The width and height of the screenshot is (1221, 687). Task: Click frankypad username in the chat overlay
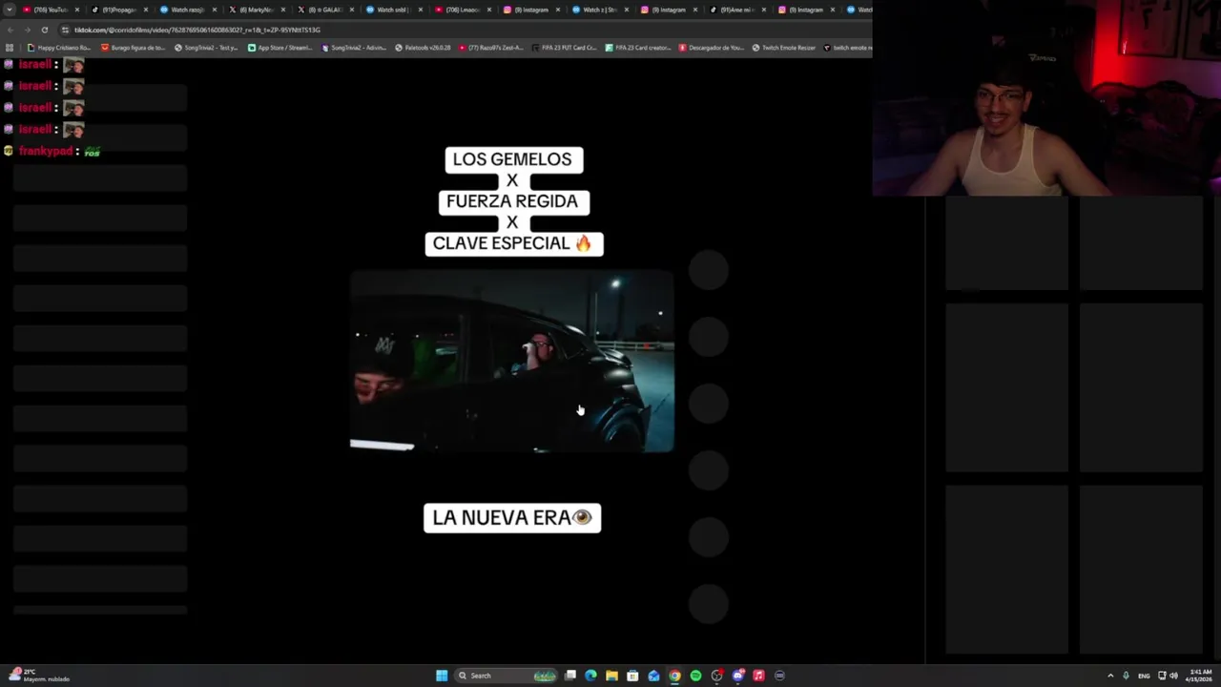click(46, 151)
